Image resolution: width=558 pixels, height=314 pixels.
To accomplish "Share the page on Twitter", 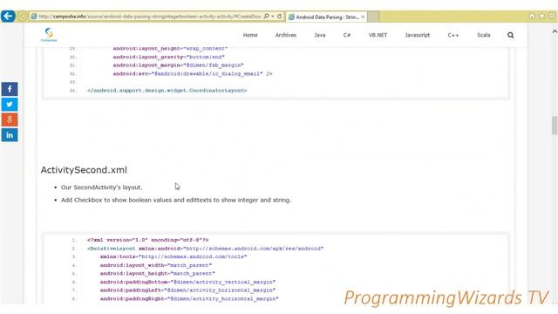I will tap(10, 105).
